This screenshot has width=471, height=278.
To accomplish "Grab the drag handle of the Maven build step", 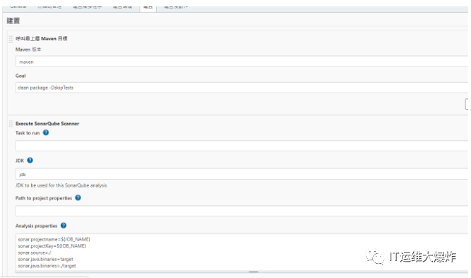I will point(11,39).
